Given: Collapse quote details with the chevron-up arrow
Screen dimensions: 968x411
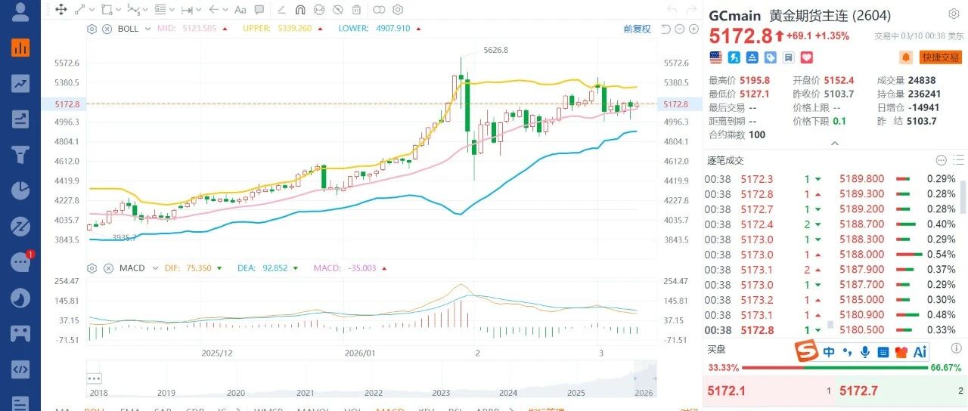Looking at the screenshot, I should [x=835, y=143].
